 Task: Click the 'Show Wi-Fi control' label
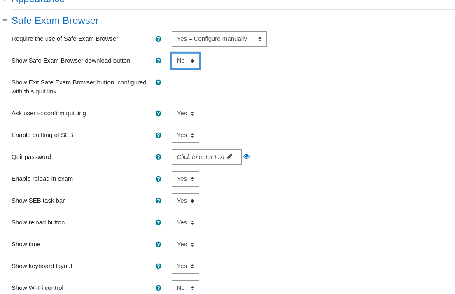click(x=37, y=288)
